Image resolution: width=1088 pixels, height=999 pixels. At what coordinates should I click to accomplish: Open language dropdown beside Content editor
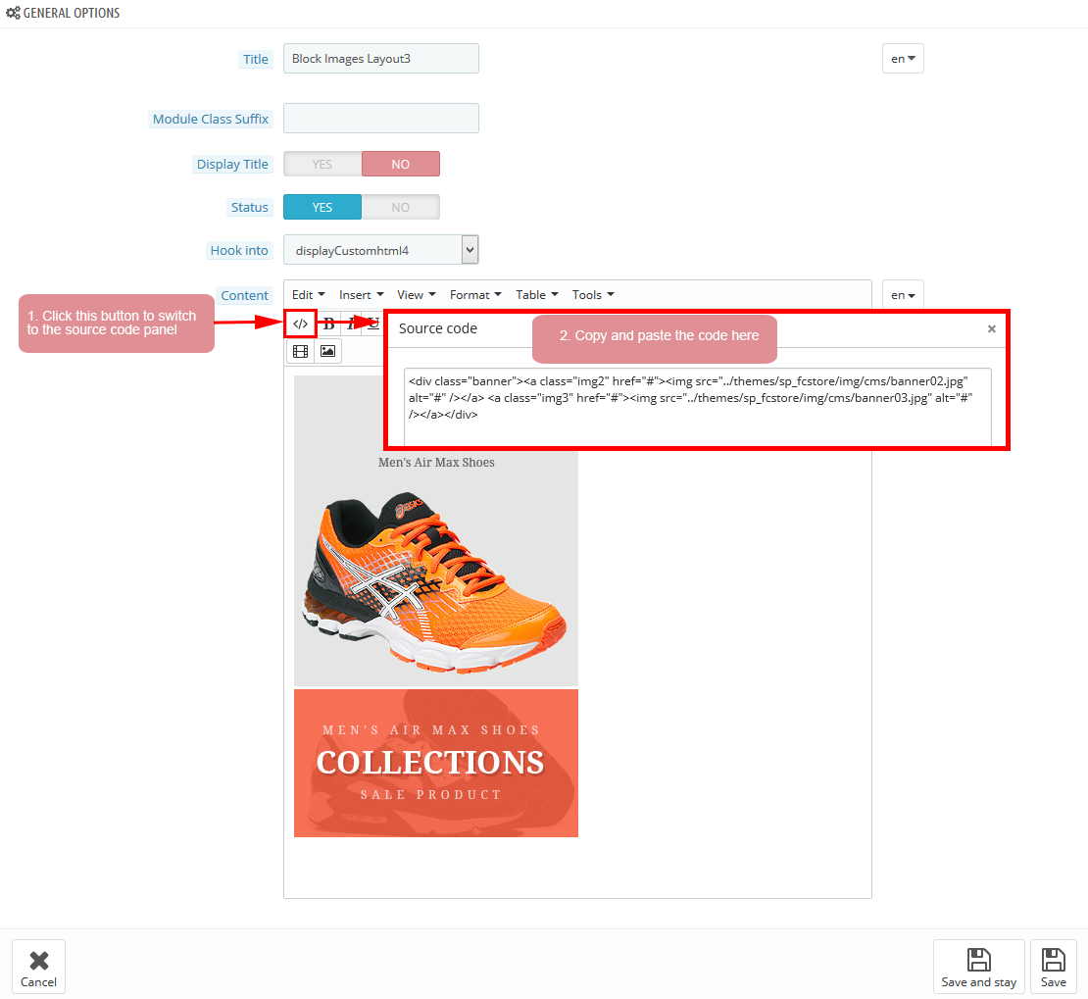pos(903,295)
